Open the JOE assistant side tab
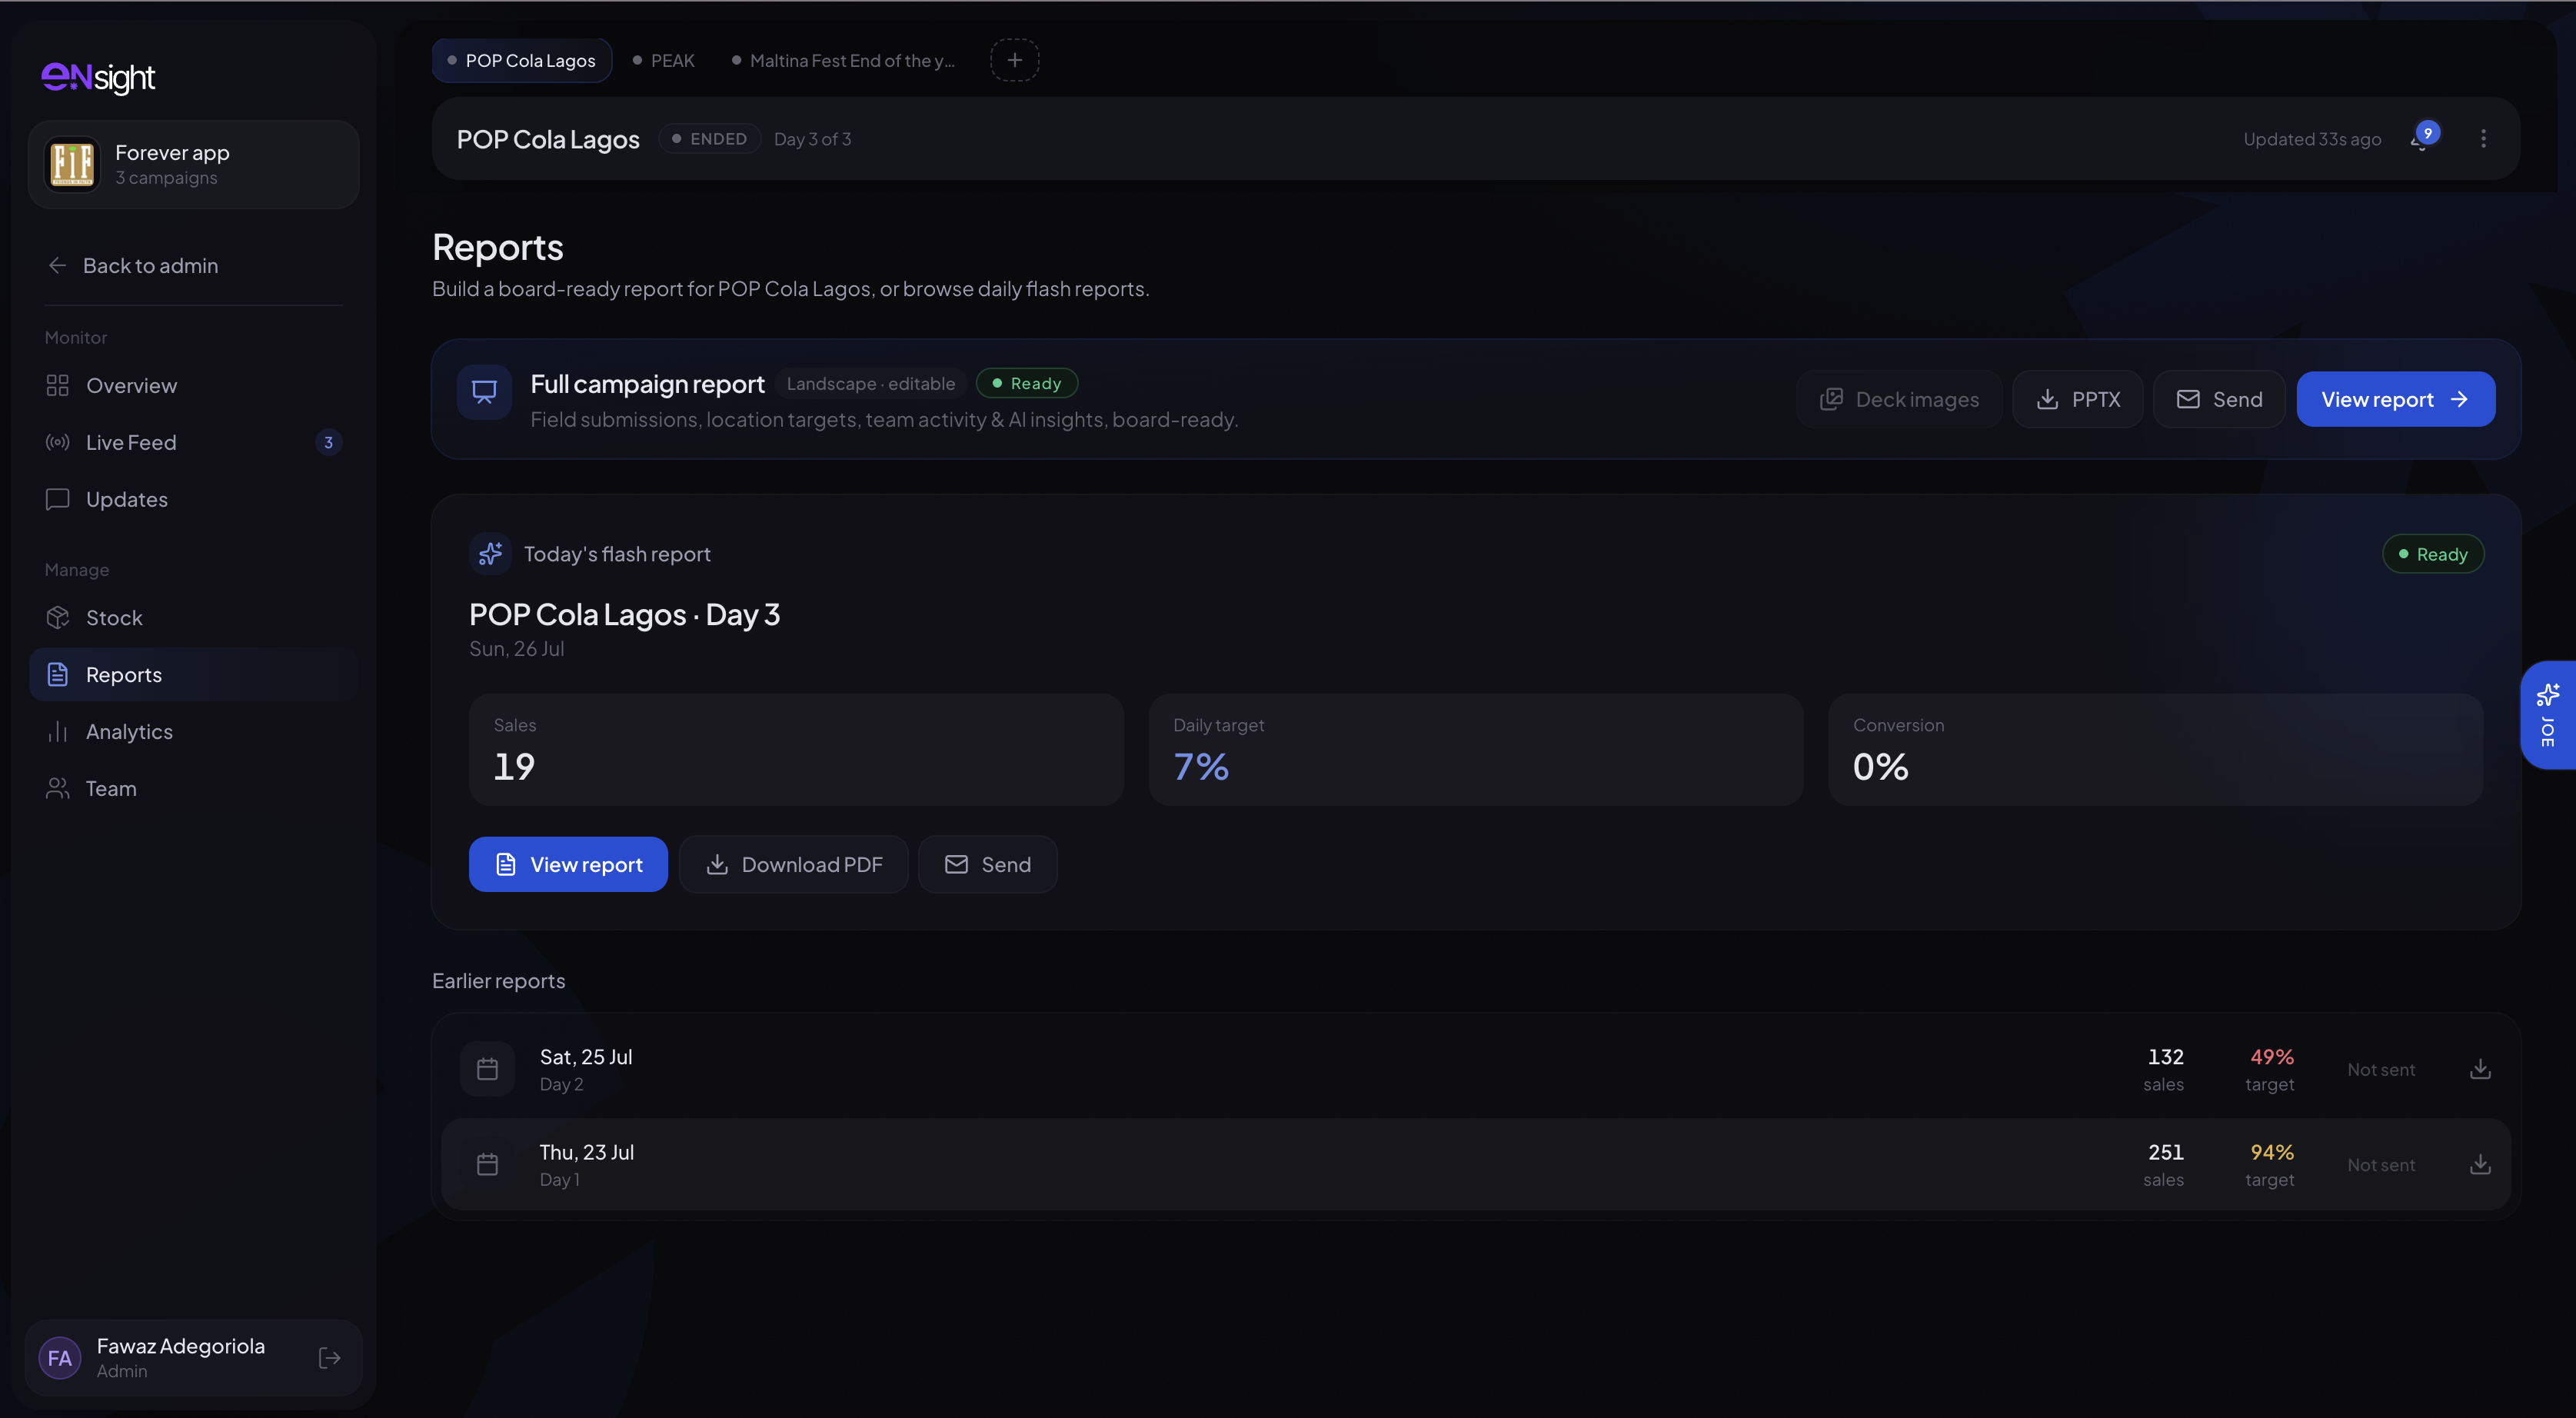This screenshot has height=1418, width=2576. pyautogui.click(x=2548, y=715)
